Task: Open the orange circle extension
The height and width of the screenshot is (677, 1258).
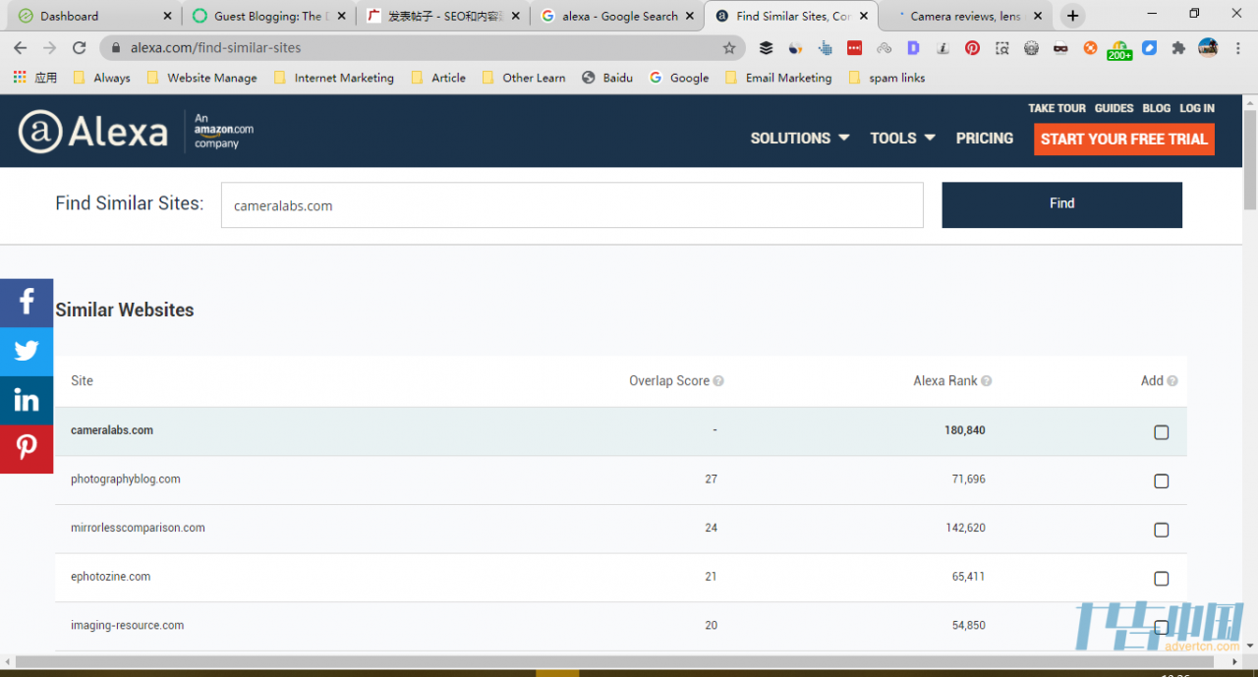Action: pos(1090,47)
